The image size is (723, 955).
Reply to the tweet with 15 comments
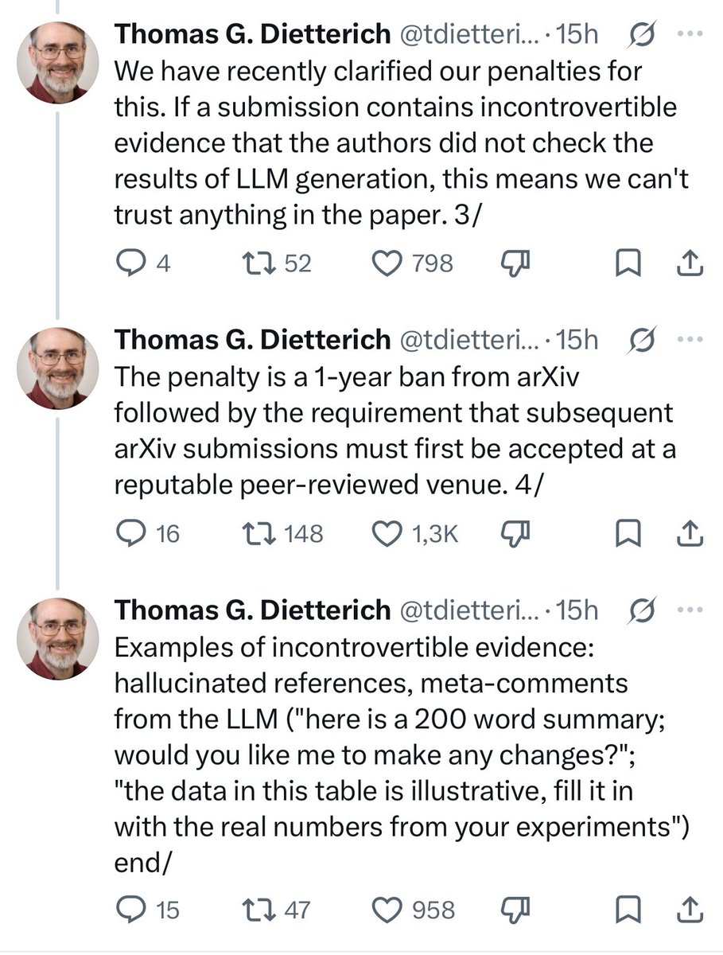point(148,909)
